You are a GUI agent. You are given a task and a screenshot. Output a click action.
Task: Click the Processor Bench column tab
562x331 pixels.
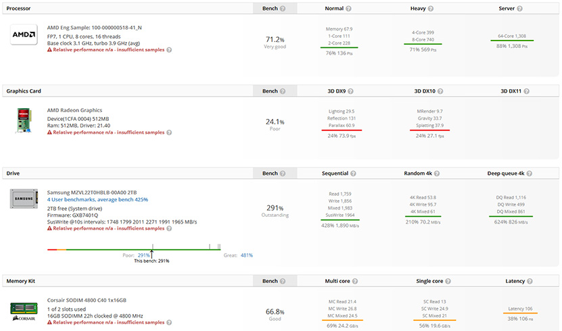coord(275,9)
